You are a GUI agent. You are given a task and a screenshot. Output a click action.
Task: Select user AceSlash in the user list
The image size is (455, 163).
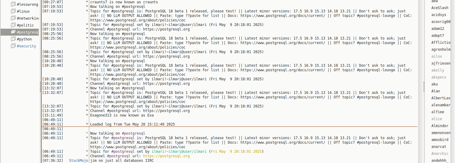click(x=440, y=8)
